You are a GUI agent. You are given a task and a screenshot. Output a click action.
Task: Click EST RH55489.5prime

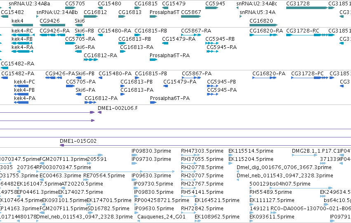click(x=271, y=192)
